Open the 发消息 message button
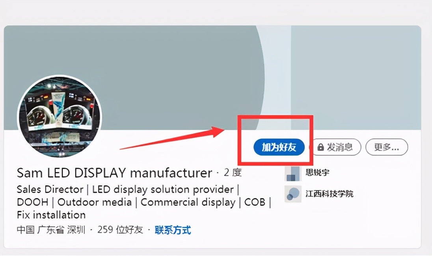Viewport: 432px width, 256px height. (336, 147)
